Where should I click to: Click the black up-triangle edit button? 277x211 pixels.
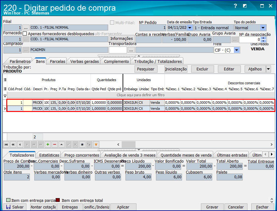pyautogui.click(x=62, y=145)
